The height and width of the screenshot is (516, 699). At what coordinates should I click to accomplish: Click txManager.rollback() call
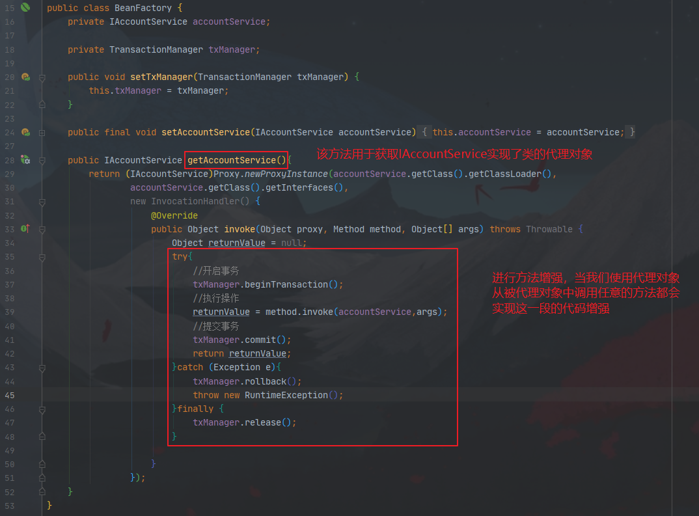coord(245,381)
